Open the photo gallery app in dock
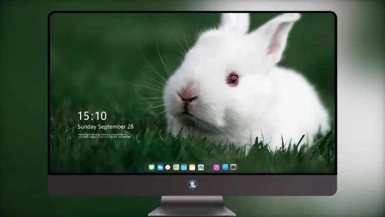 [x=201, y=167]
